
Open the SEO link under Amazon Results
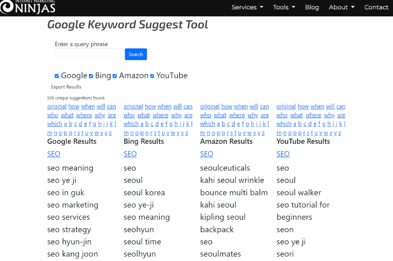tap(206, 154)
